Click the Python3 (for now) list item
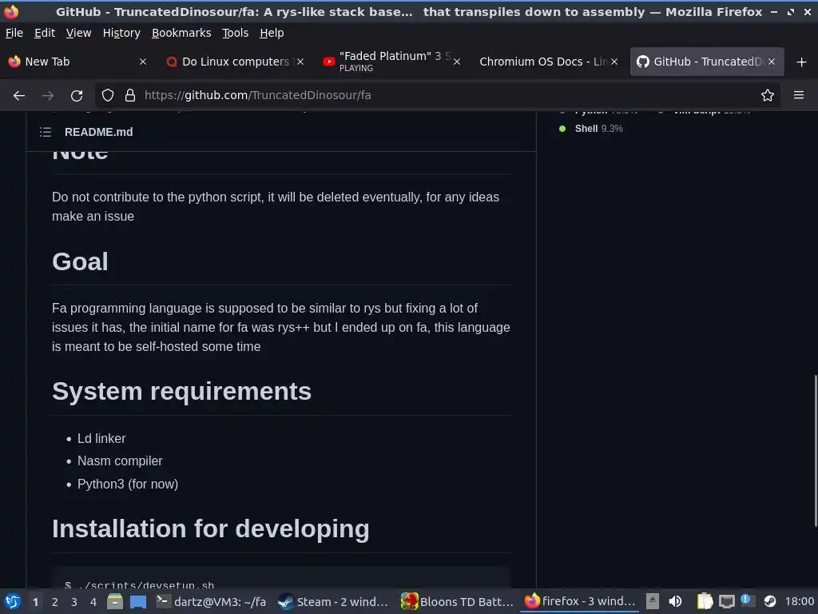818x614 pixels. 128,484
